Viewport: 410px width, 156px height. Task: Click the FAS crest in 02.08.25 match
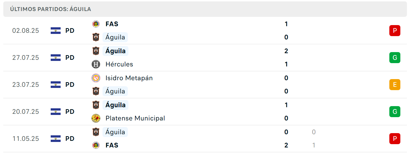click(96, 24)
